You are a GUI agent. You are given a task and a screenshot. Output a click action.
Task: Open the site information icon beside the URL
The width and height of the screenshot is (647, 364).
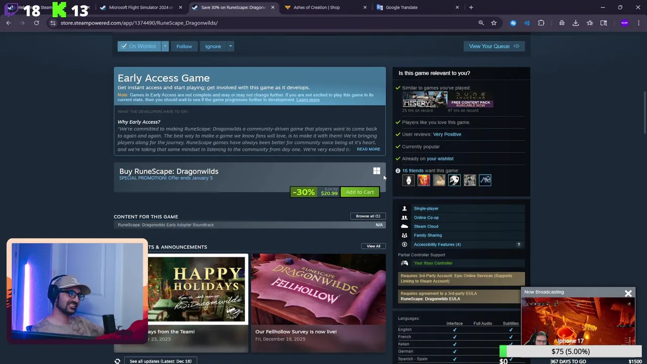point(53,23)
